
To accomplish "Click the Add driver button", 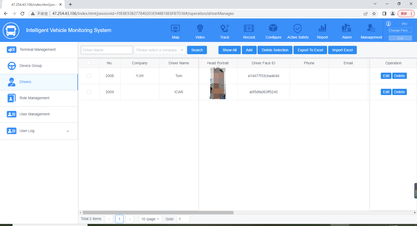I will point(249,50).
